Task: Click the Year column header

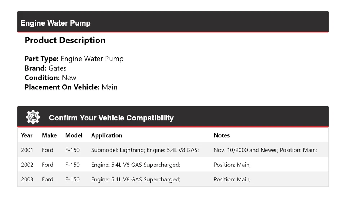Action: (x=27, y=135)
